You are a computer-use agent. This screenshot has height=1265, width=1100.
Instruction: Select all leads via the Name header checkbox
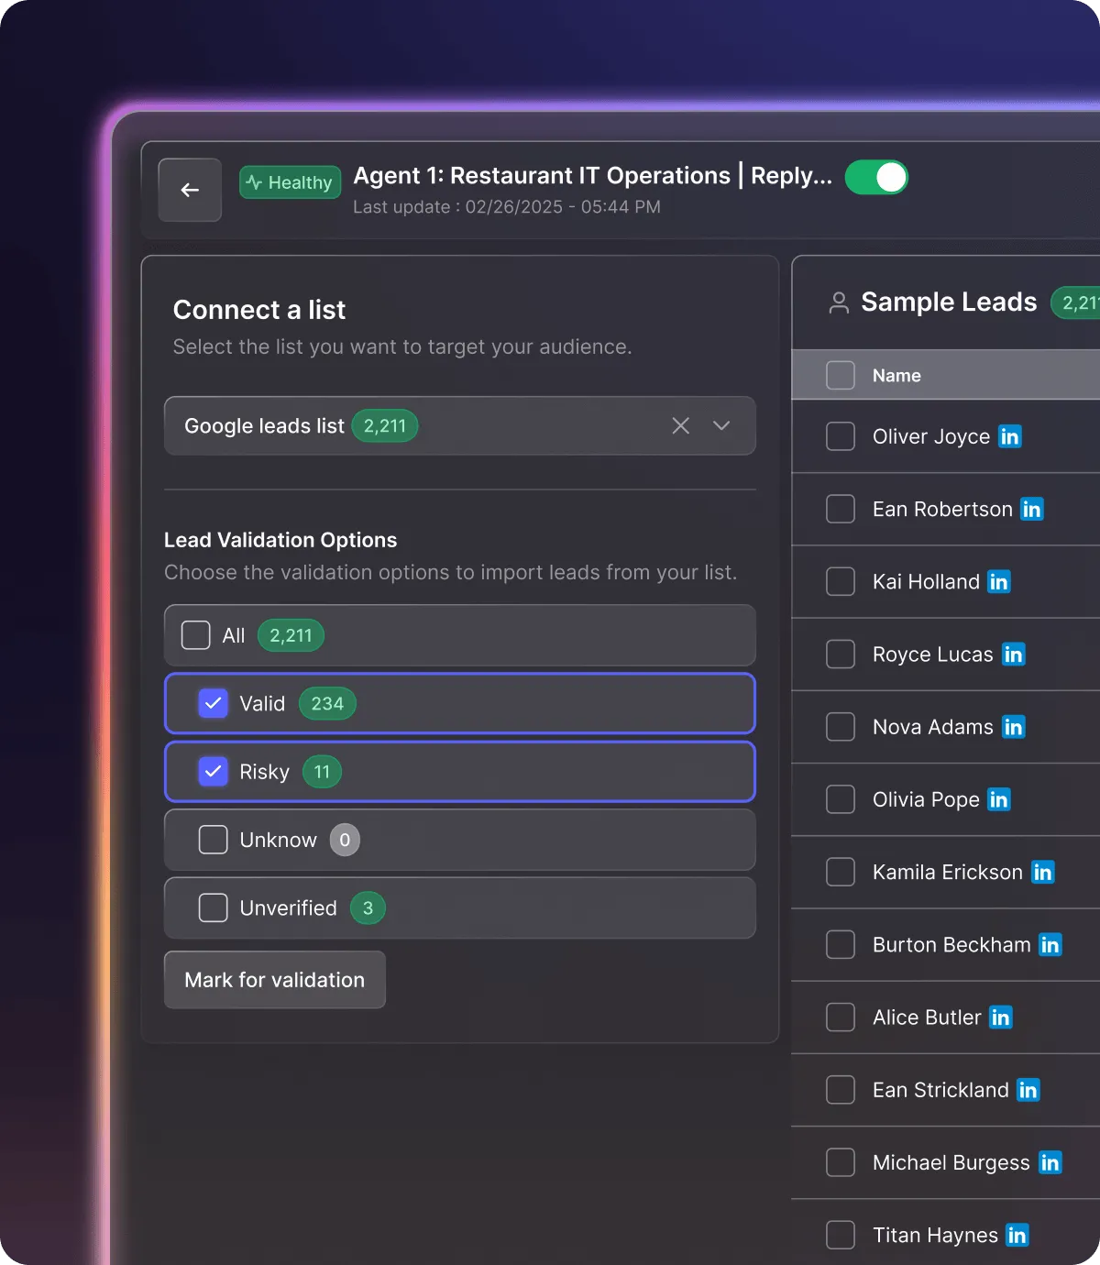(x=840, y=375)
